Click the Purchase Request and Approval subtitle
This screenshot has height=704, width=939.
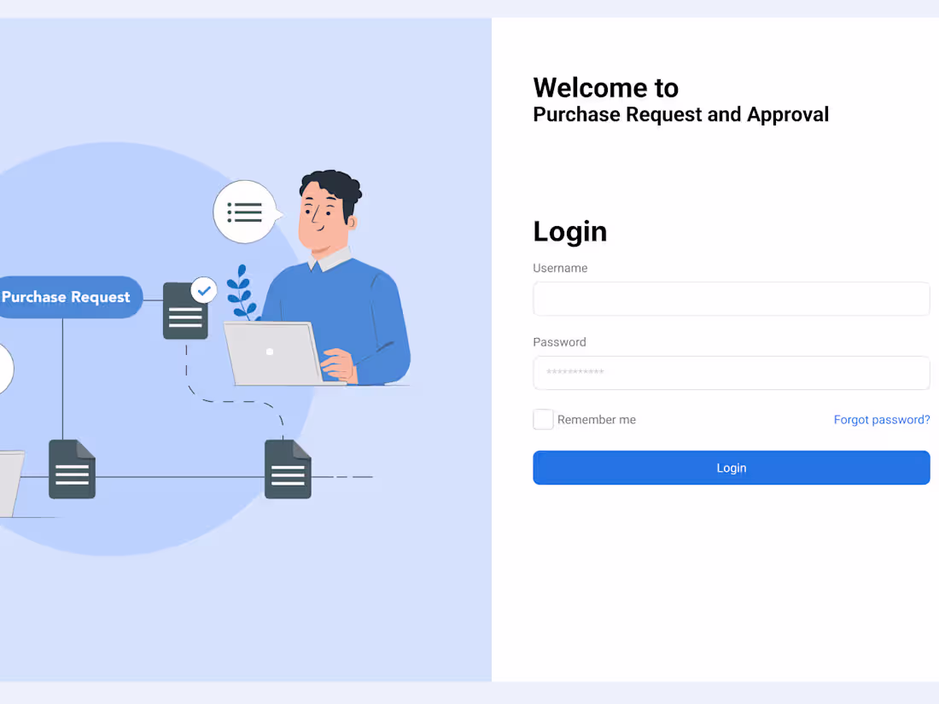[x=680, y=114]
